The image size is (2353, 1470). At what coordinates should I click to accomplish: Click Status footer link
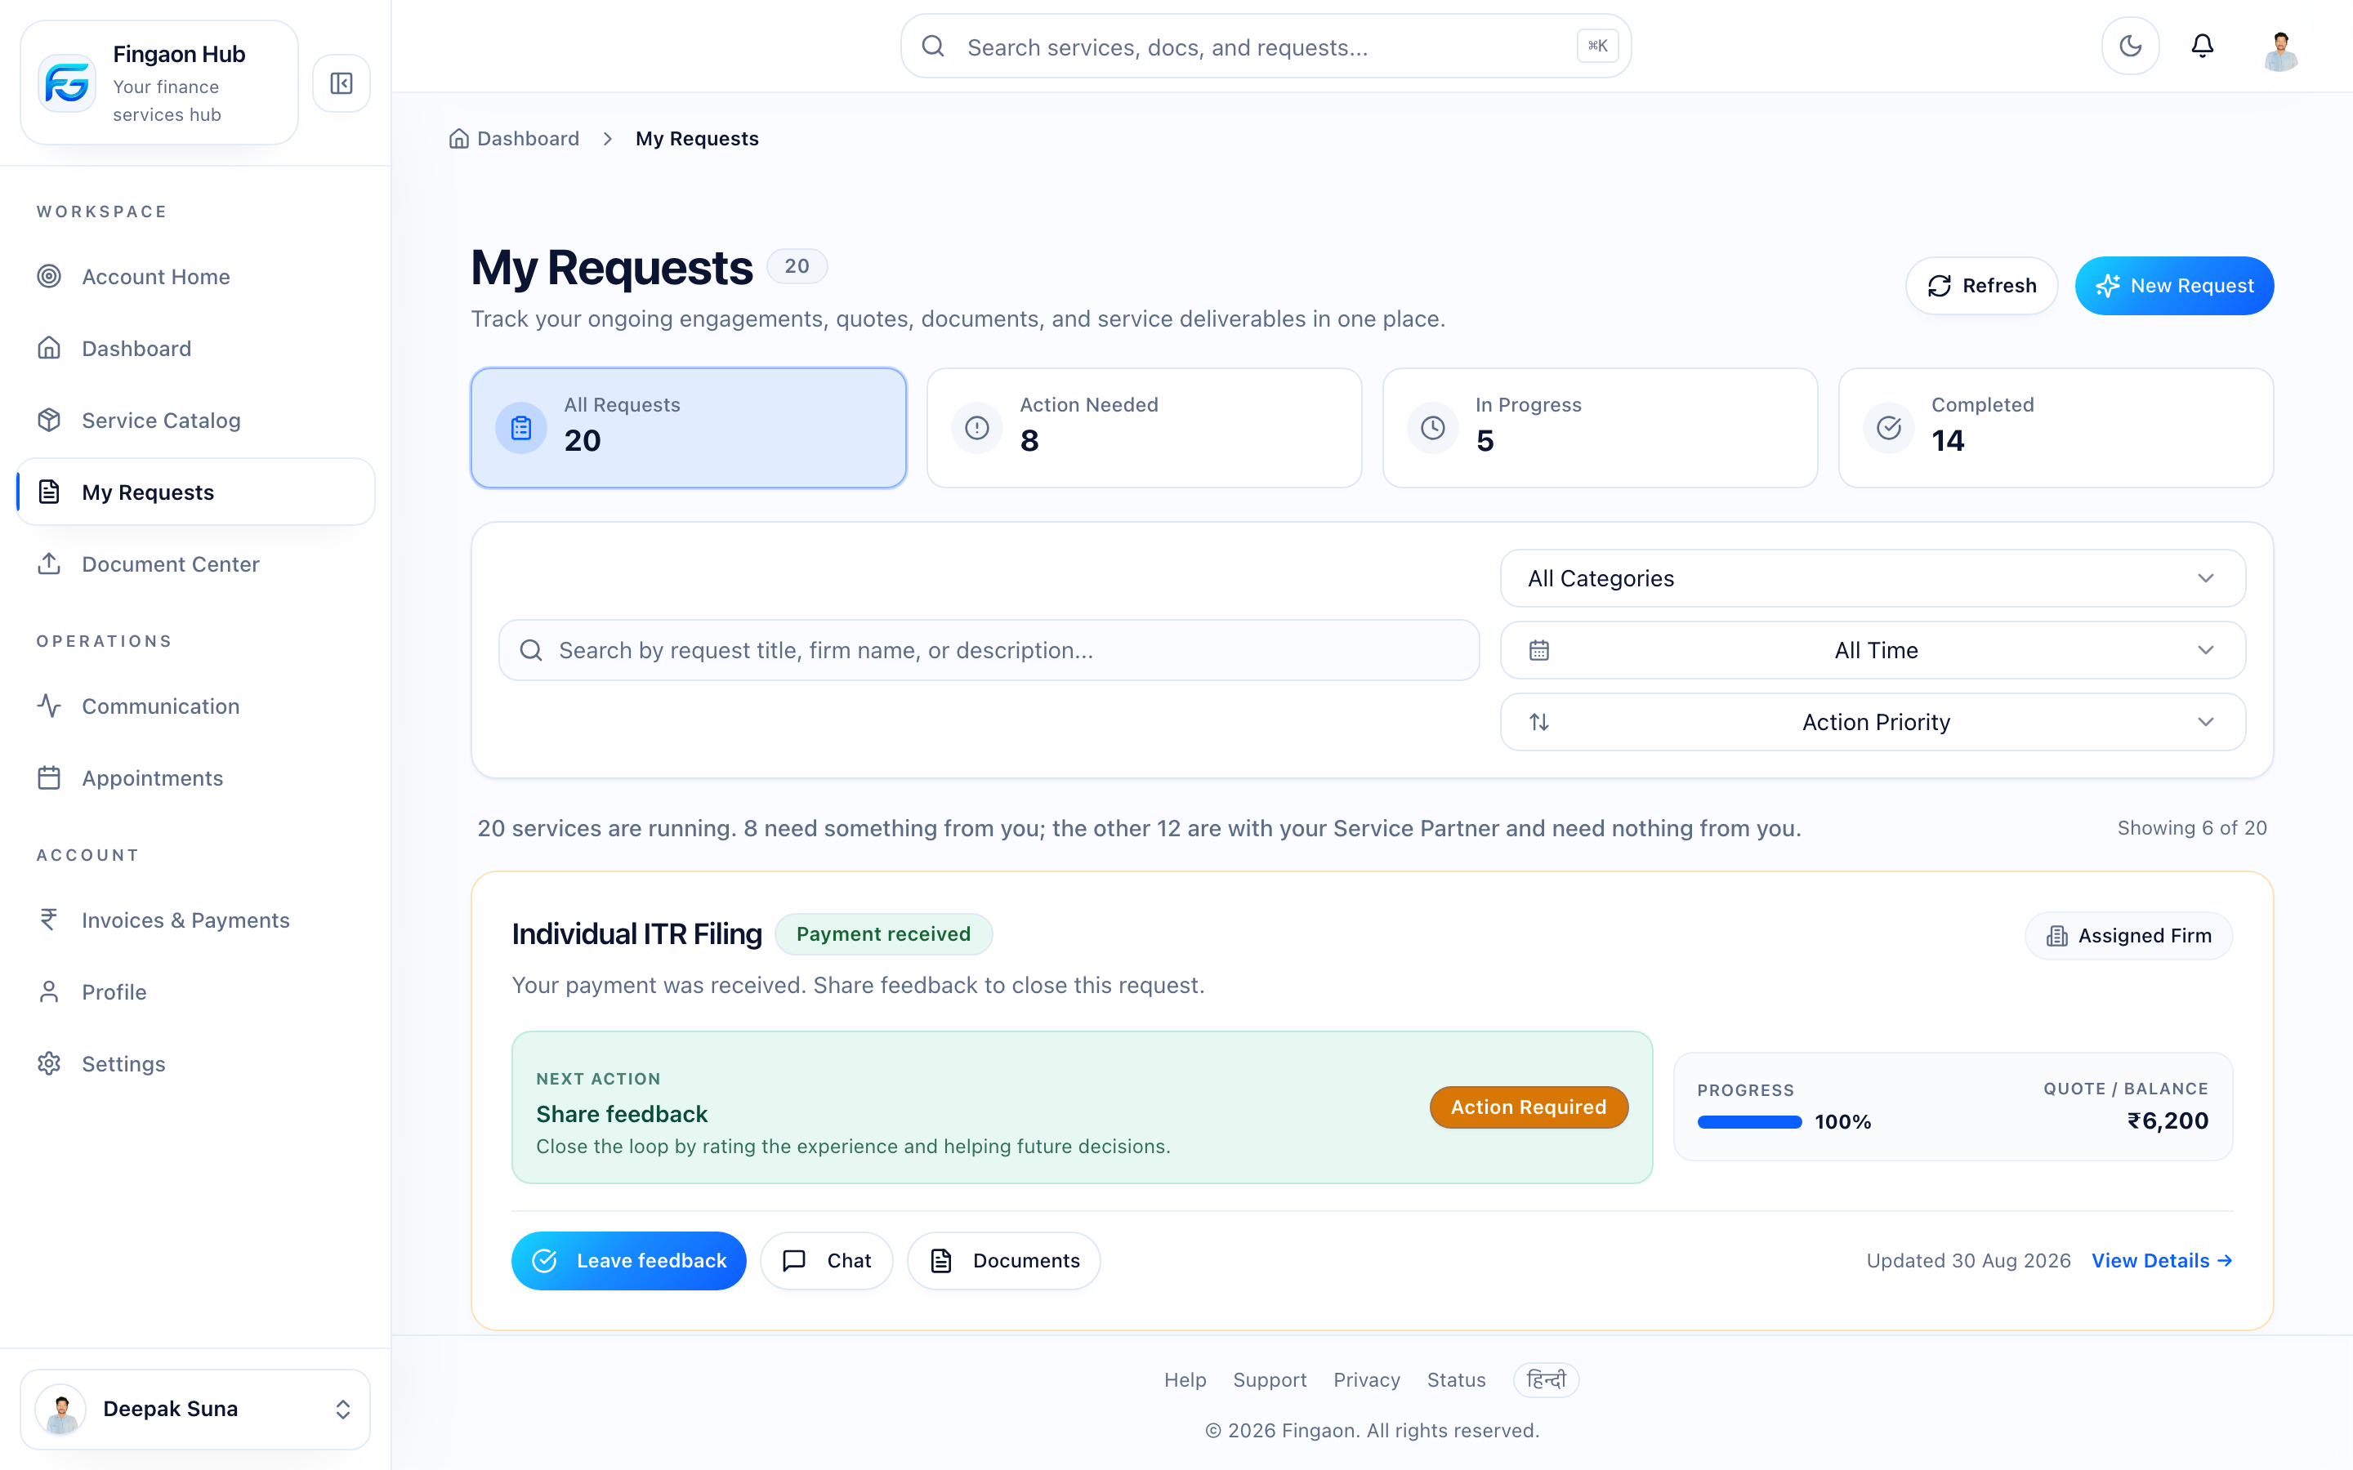1457,1379
